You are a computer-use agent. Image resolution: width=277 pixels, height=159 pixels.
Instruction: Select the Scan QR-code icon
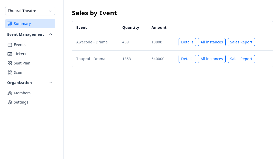(10, 72)
